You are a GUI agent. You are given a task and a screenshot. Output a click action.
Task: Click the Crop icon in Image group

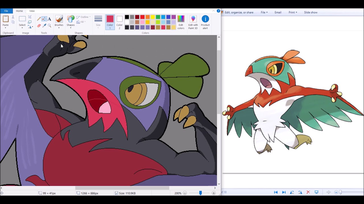pos(30,17)
